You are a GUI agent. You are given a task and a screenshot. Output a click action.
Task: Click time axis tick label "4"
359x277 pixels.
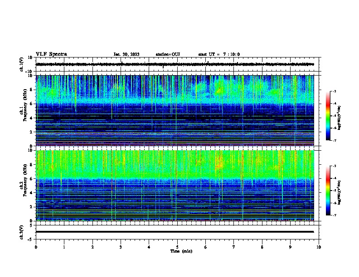pos(149,247)
